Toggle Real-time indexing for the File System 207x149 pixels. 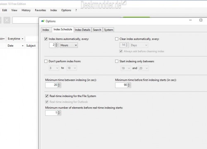[x=47, y=96]
